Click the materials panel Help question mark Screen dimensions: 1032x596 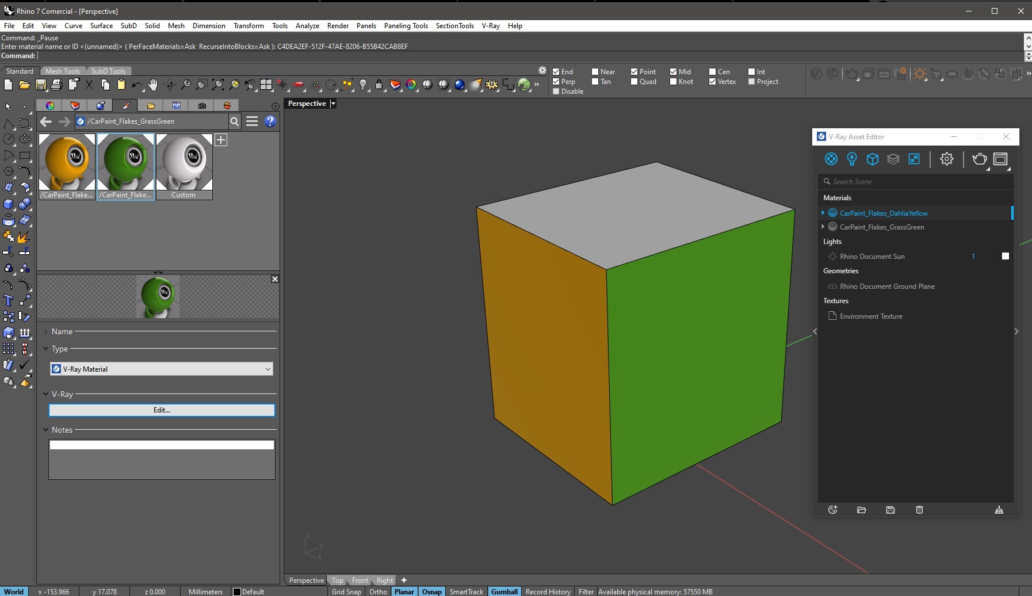point(270,121)
